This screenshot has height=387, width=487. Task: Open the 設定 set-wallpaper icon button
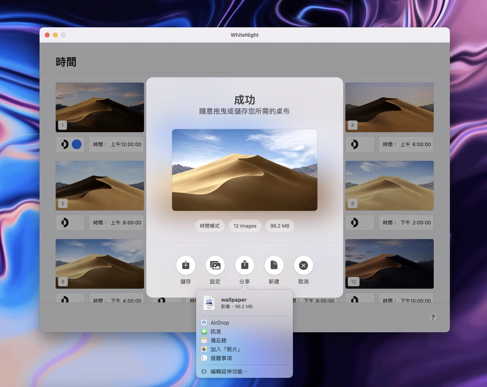(x=215, y=265)
